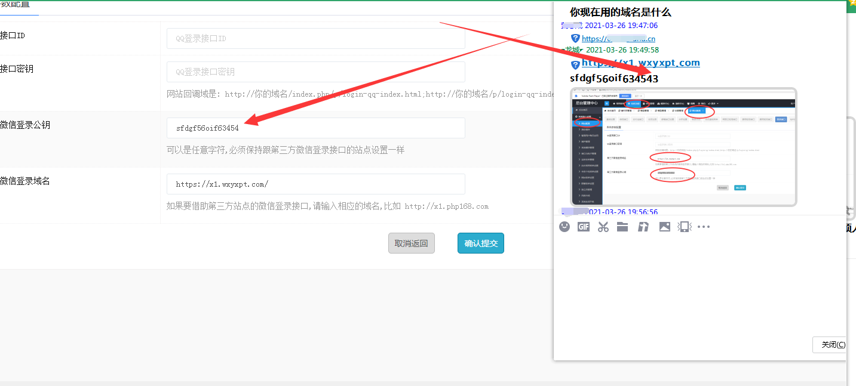Send a window shake using vibrate icon
This screenshot has height=386, width=856.
tap(685, 227)
